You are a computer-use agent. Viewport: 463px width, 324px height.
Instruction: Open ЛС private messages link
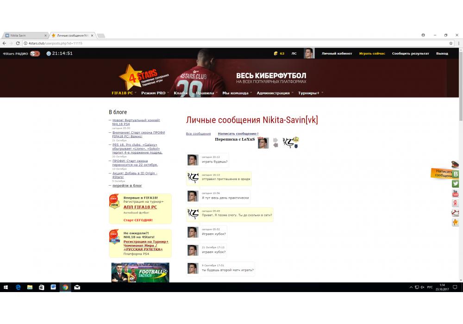point(294,53)
